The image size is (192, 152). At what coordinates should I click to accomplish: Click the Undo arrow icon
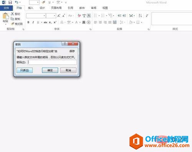(17, 2)
